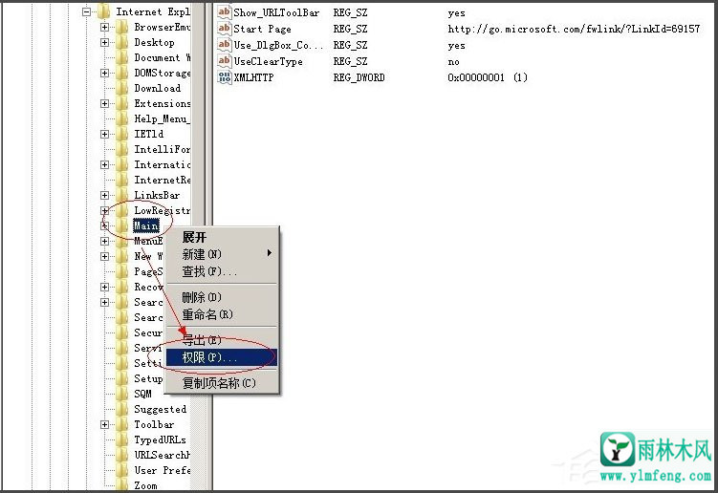Image resolution: width=718 pixels, height=493 pixels.
Task: Click the Show_URLToolBar string value icon
Action: click(224, 12)
